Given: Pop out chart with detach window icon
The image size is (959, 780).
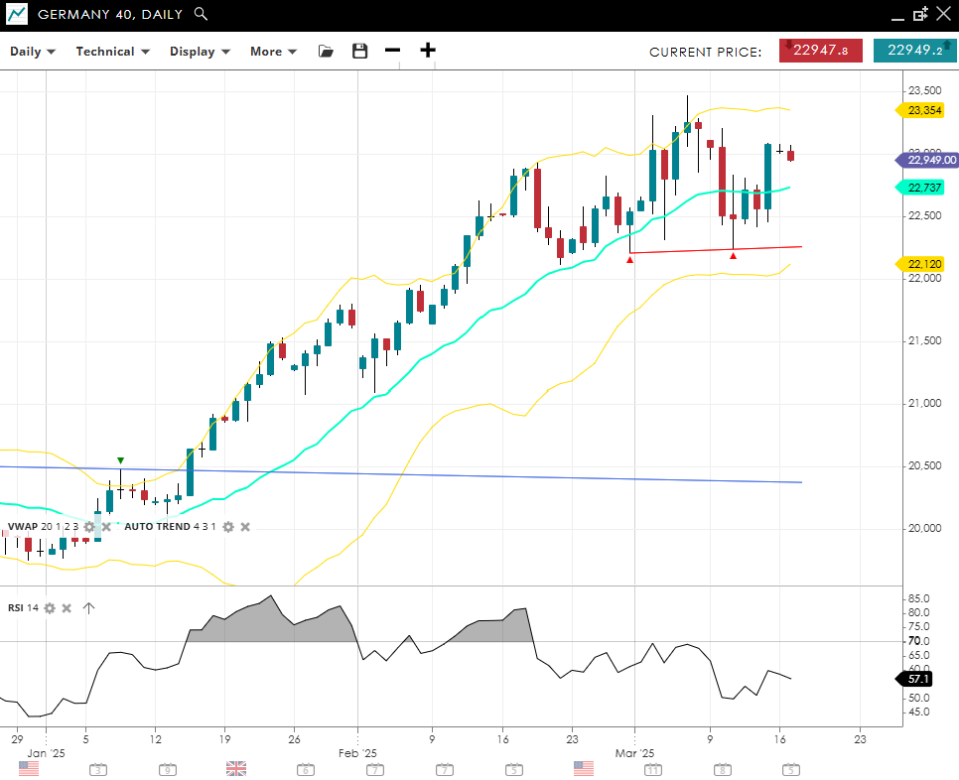Looking at the screenshot, I should (x=919, y=14).
